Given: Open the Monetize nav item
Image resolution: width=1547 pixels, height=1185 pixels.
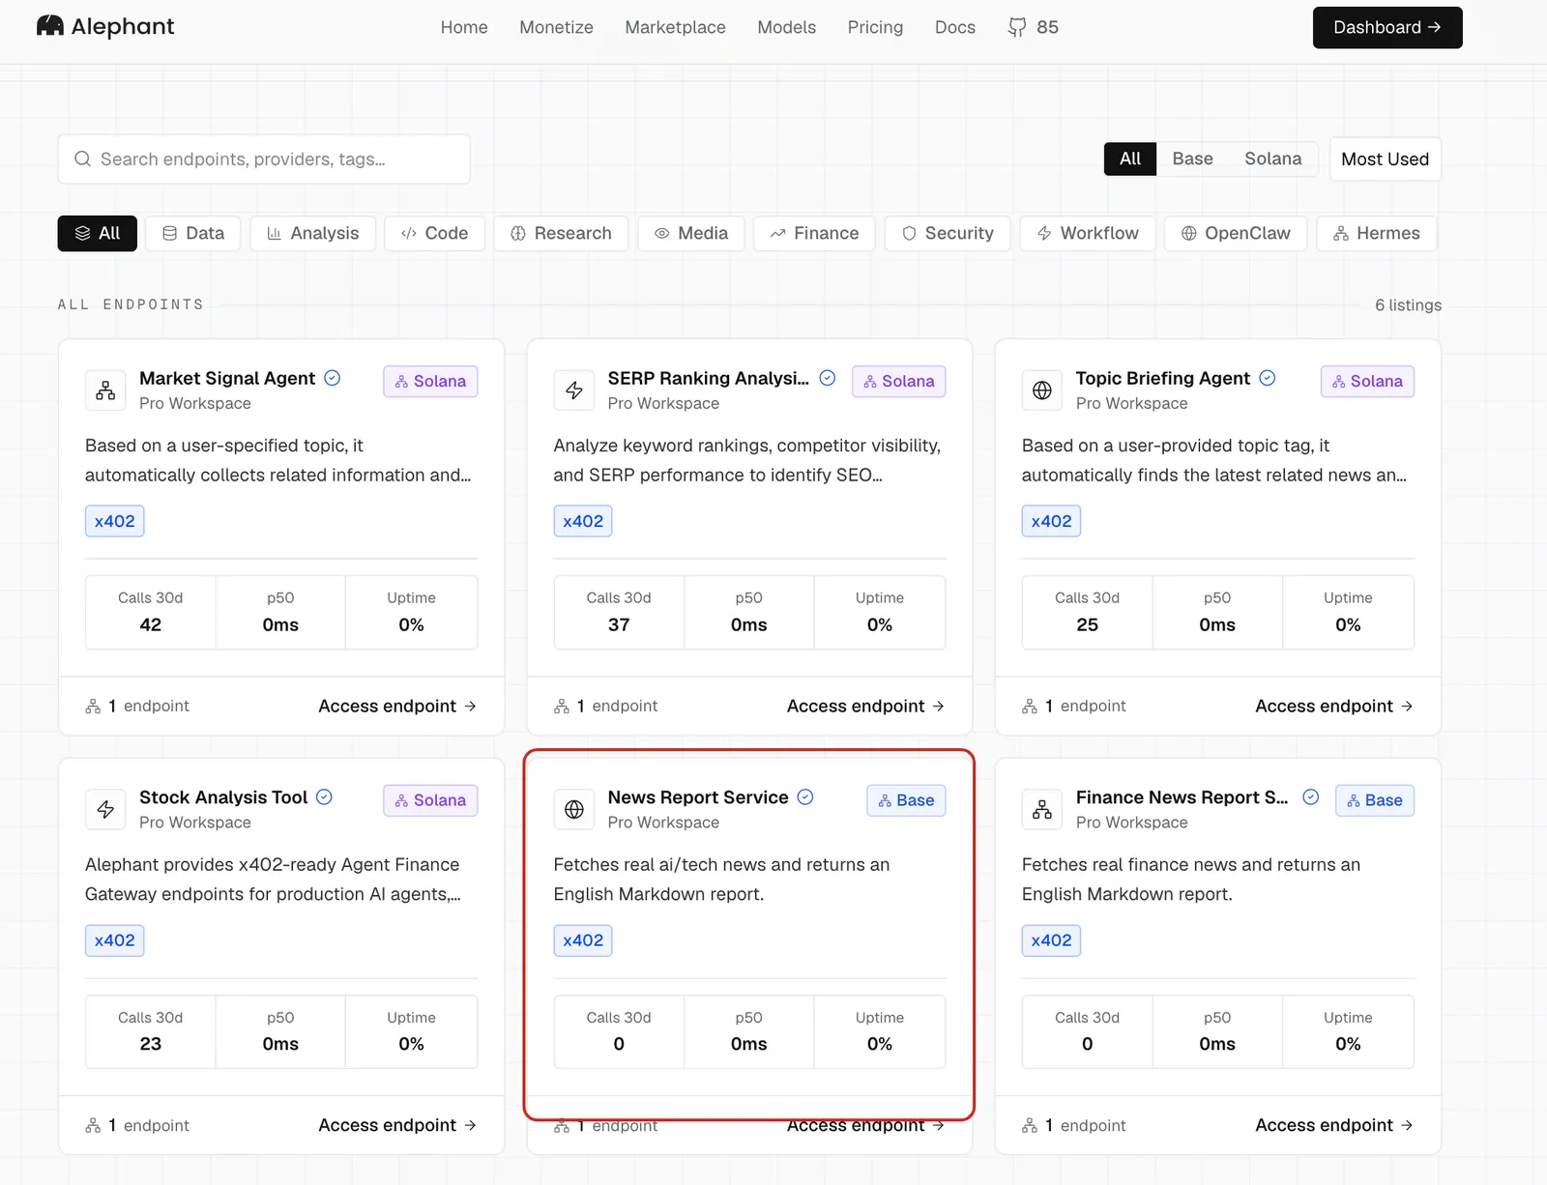Looking at the screenshot, I should (556, 27).
